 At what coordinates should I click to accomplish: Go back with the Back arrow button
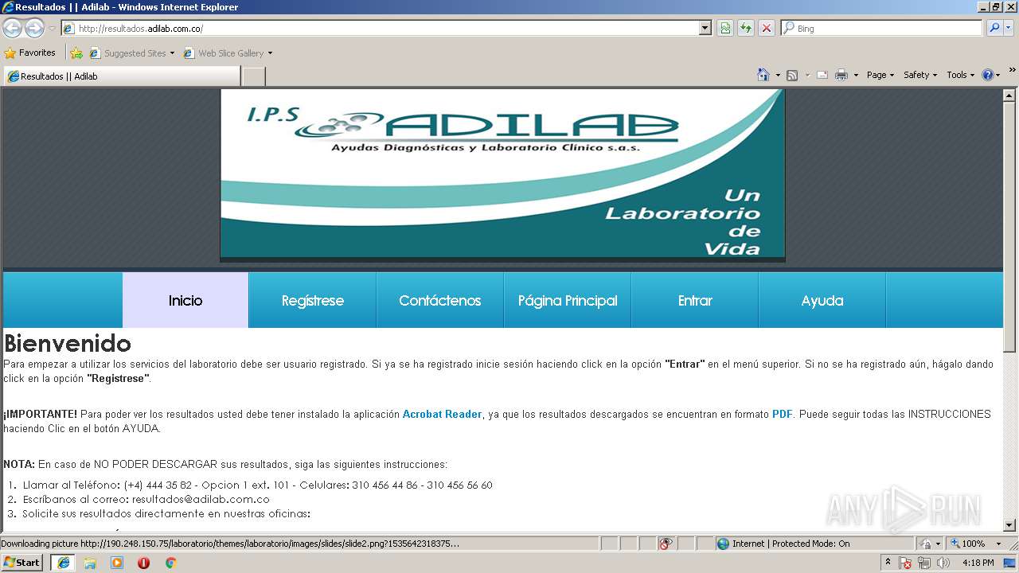click(x=12, y=29)
